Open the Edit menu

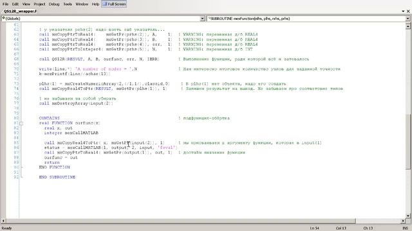point(15,4)
